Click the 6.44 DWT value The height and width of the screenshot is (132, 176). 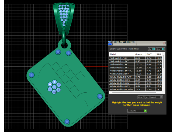149,65
